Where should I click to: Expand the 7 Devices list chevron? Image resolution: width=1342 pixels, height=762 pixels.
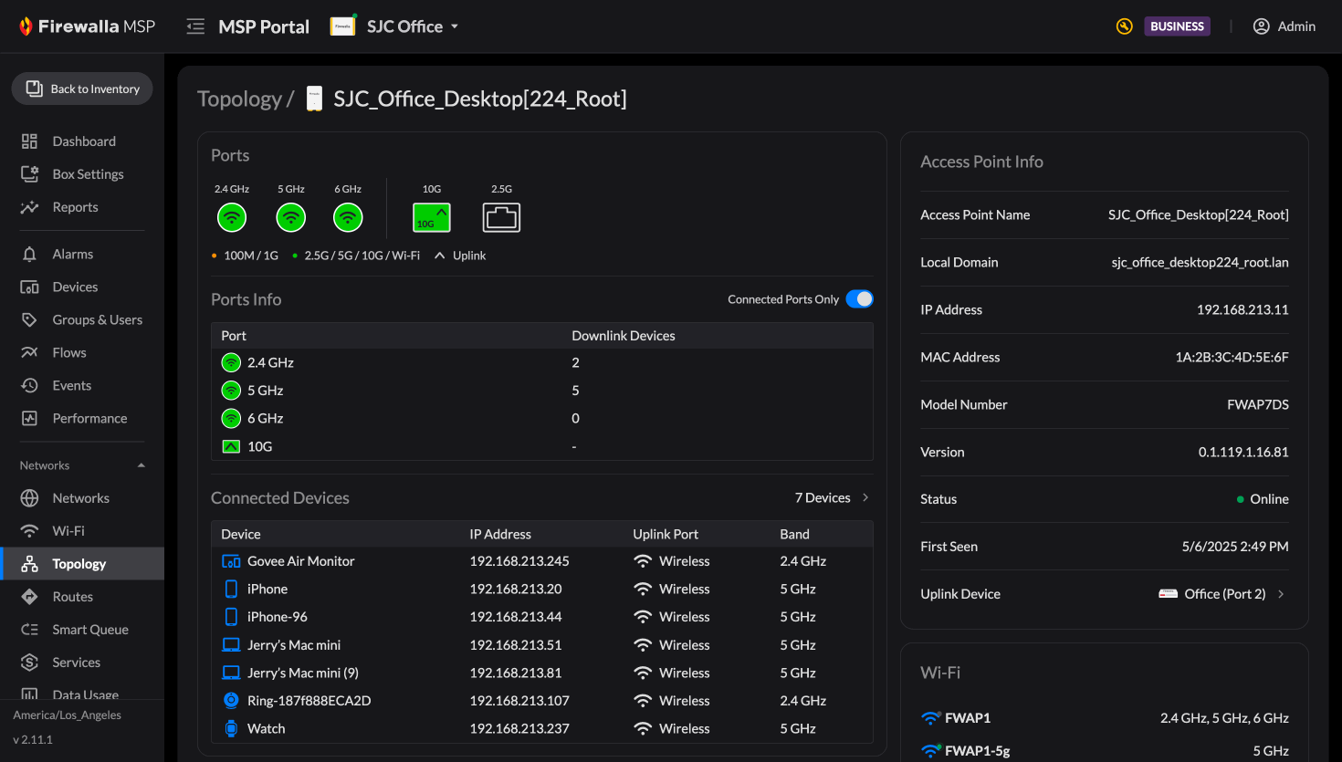point(865,497)
